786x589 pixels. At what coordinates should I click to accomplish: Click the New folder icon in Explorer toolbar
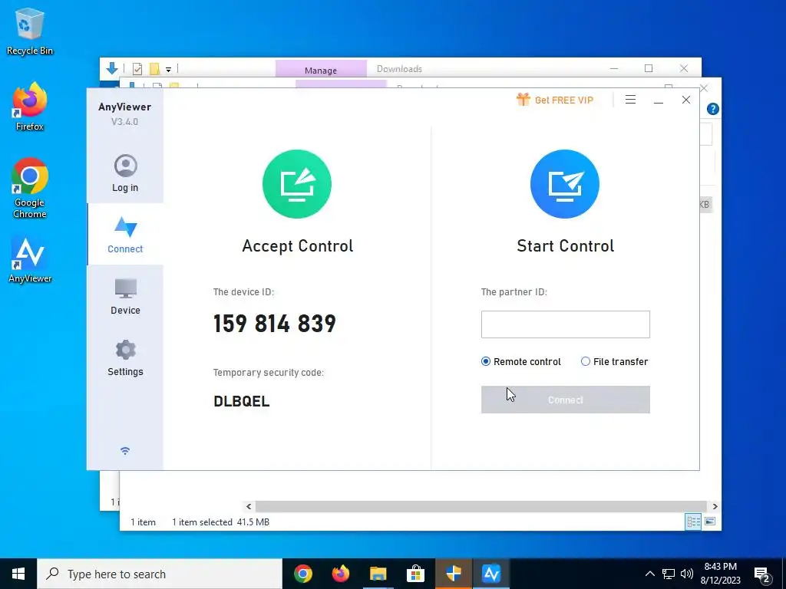[x=154, y=68]
